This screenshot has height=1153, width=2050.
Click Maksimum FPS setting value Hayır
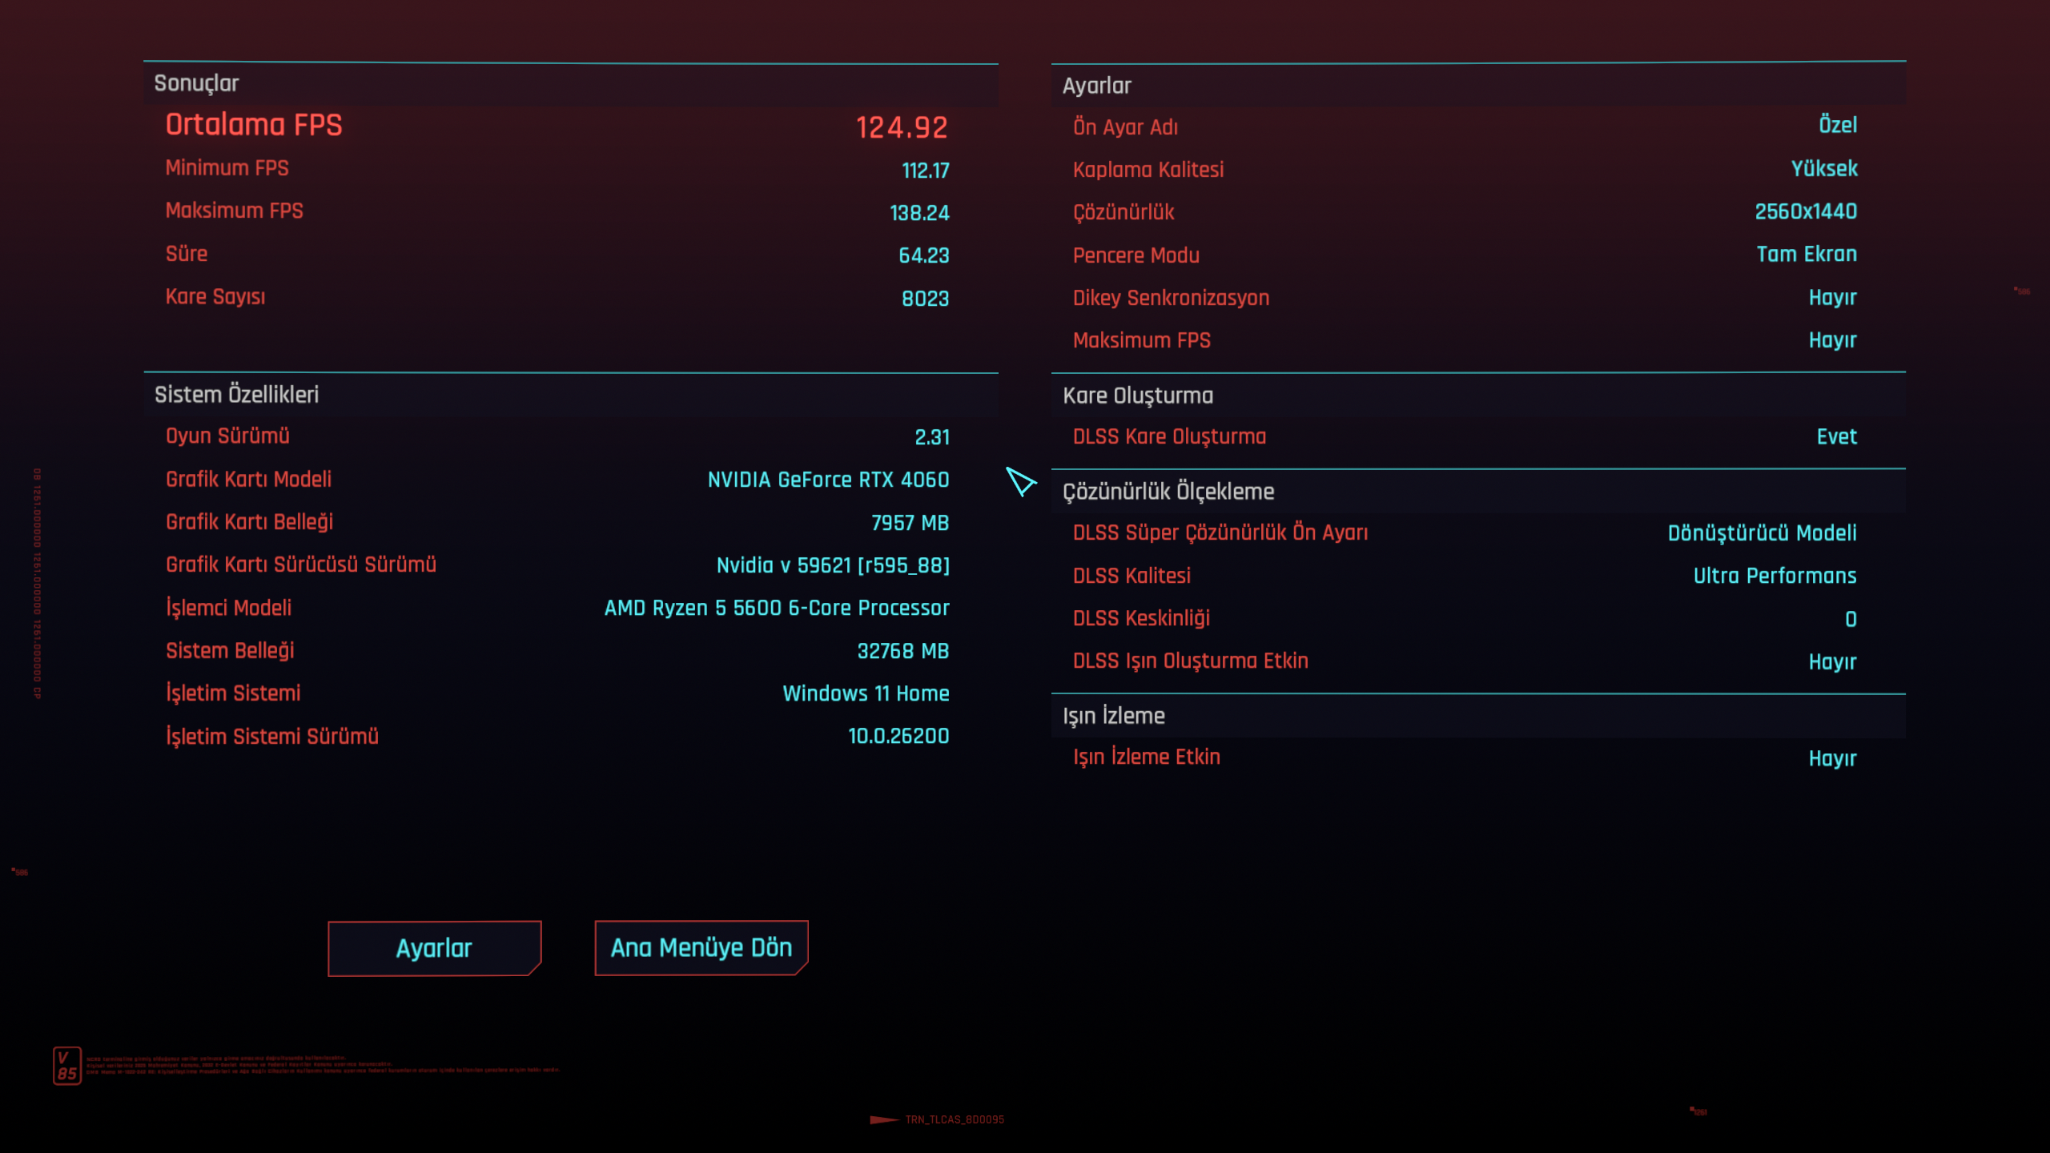[x=1832, y=340]
